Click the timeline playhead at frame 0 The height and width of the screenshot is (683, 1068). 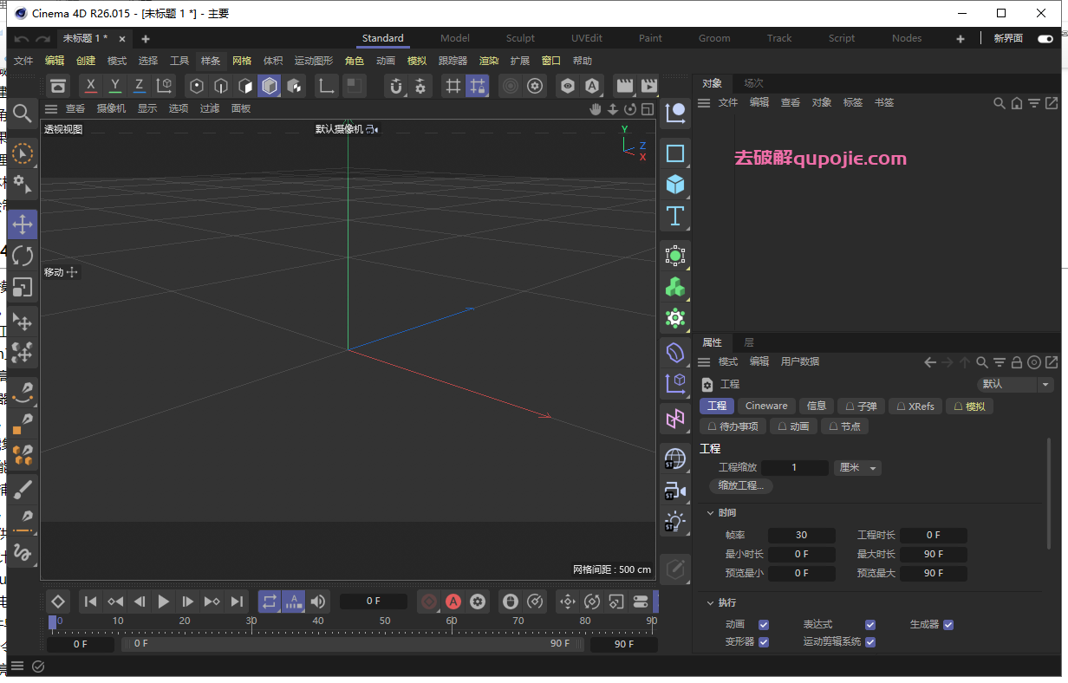click(53, 621)
